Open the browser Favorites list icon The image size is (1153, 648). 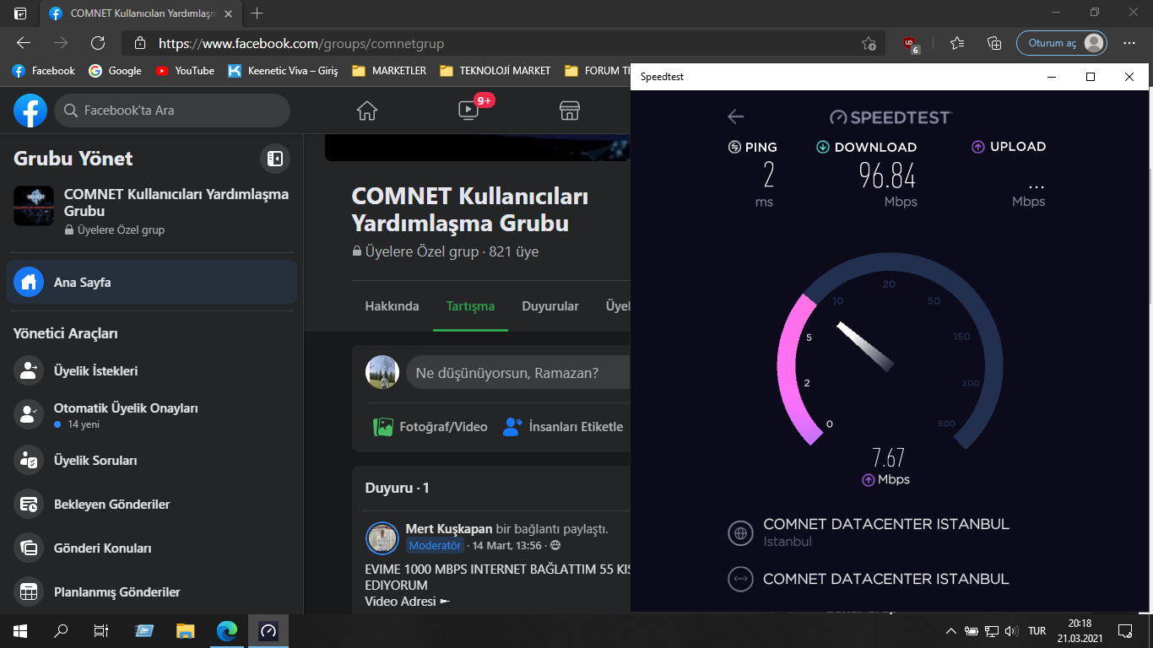[956, 43]
